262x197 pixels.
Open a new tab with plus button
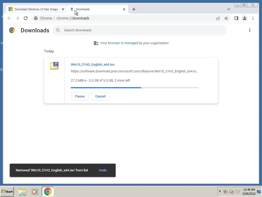(134, 9)
